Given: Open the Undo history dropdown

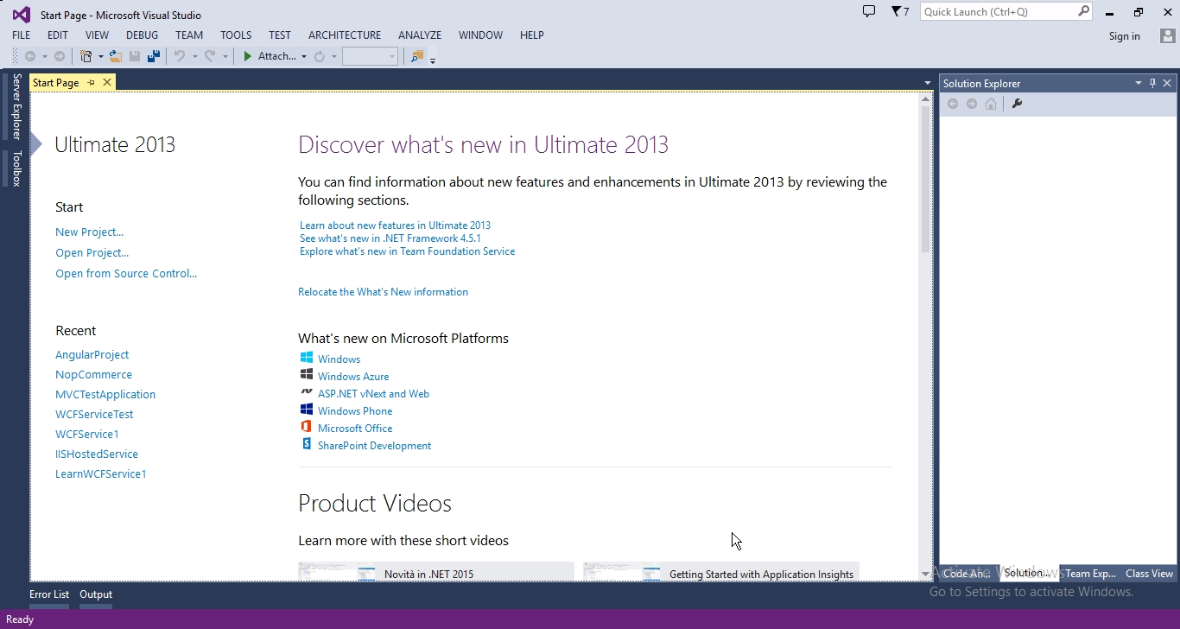Looking at the screenshot, I should pos(193,55).
